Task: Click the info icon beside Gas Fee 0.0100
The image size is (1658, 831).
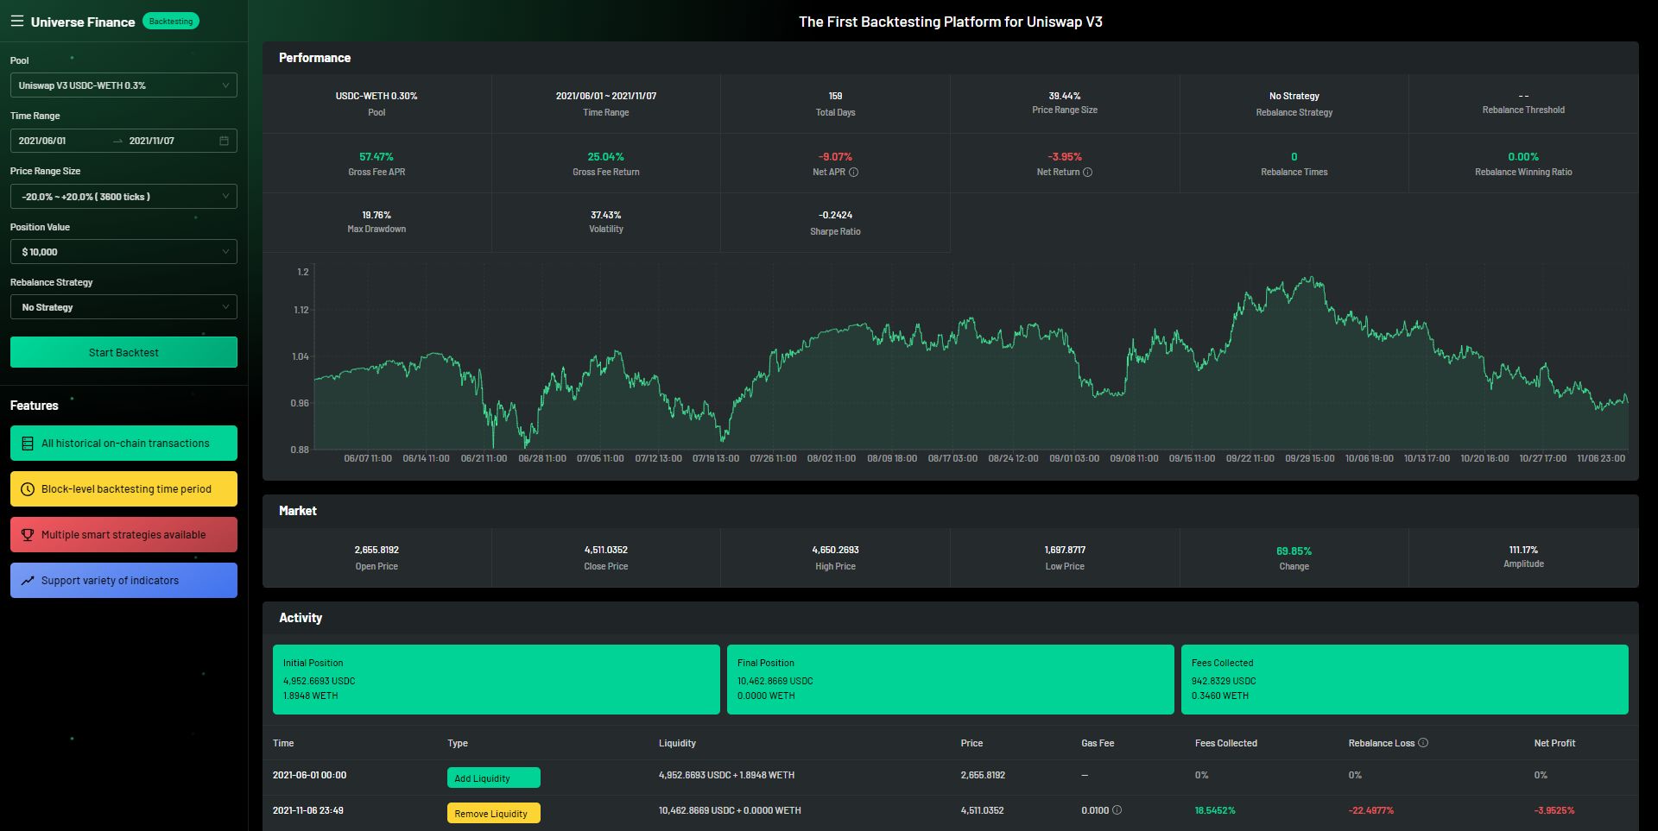Action: tap(1117, 810)
